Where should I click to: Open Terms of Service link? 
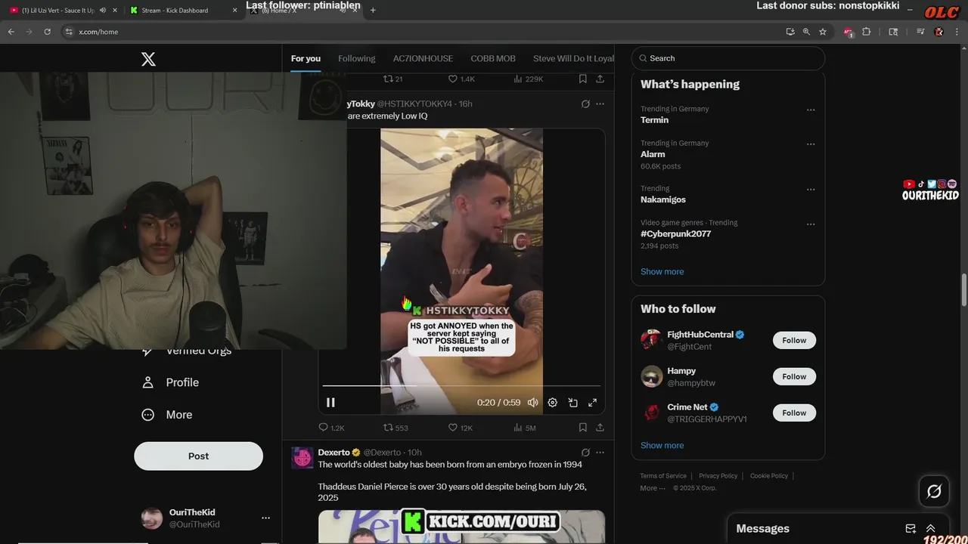tap(663, 476)
